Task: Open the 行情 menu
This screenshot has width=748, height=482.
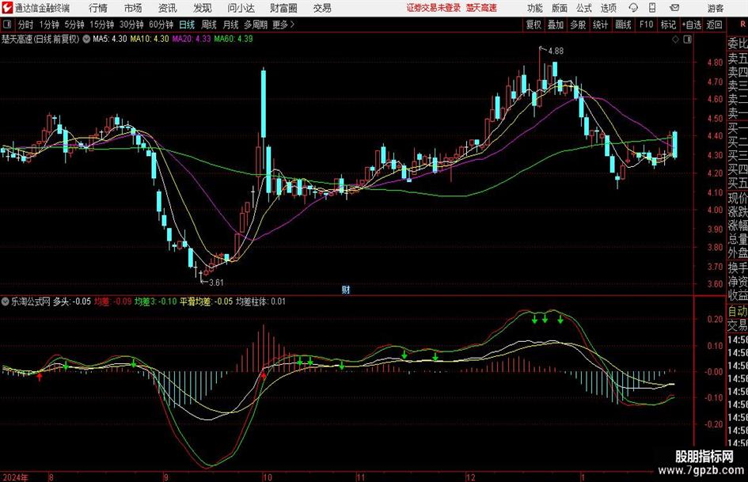Action: (98, 8)
